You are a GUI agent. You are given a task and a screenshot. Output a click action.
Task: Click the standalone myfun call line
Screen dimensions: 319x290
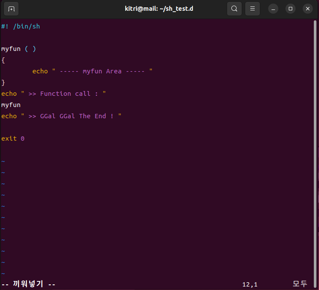[11, 105]
